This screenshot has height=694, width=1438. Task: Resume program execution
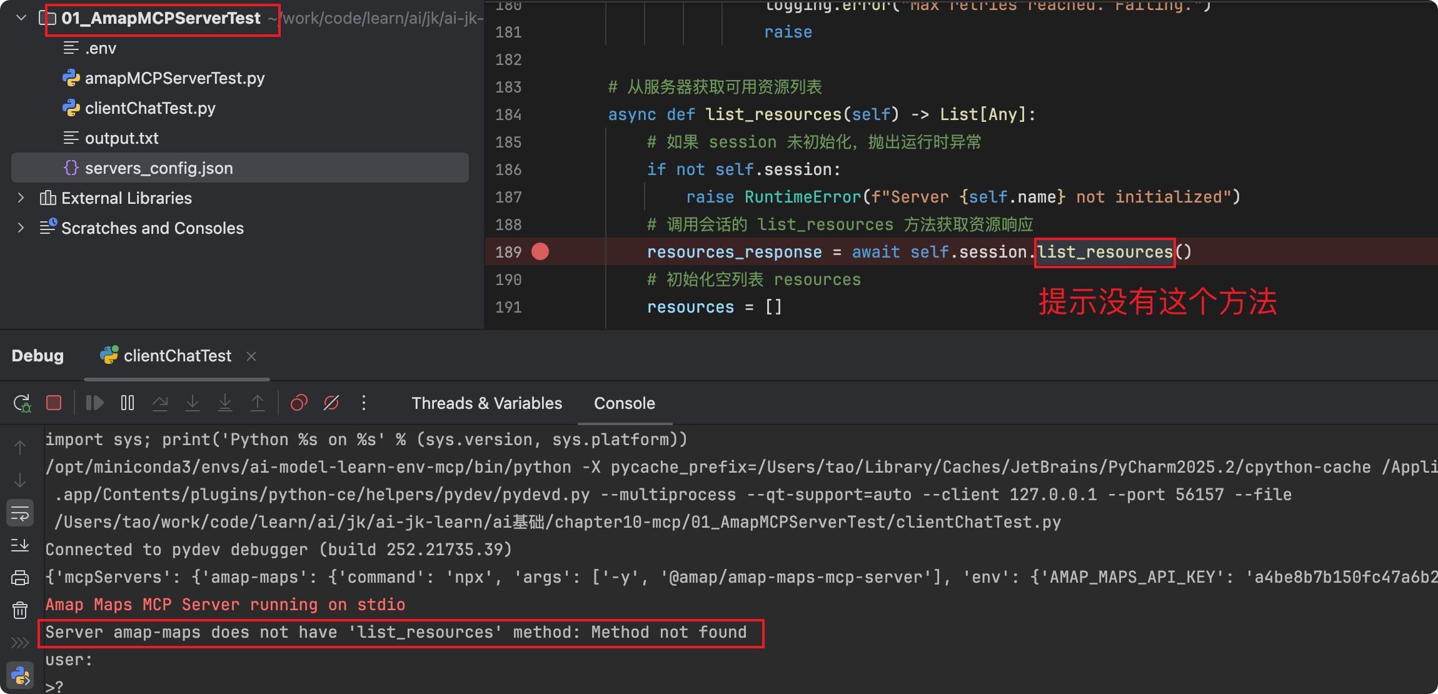click(94, 403)
